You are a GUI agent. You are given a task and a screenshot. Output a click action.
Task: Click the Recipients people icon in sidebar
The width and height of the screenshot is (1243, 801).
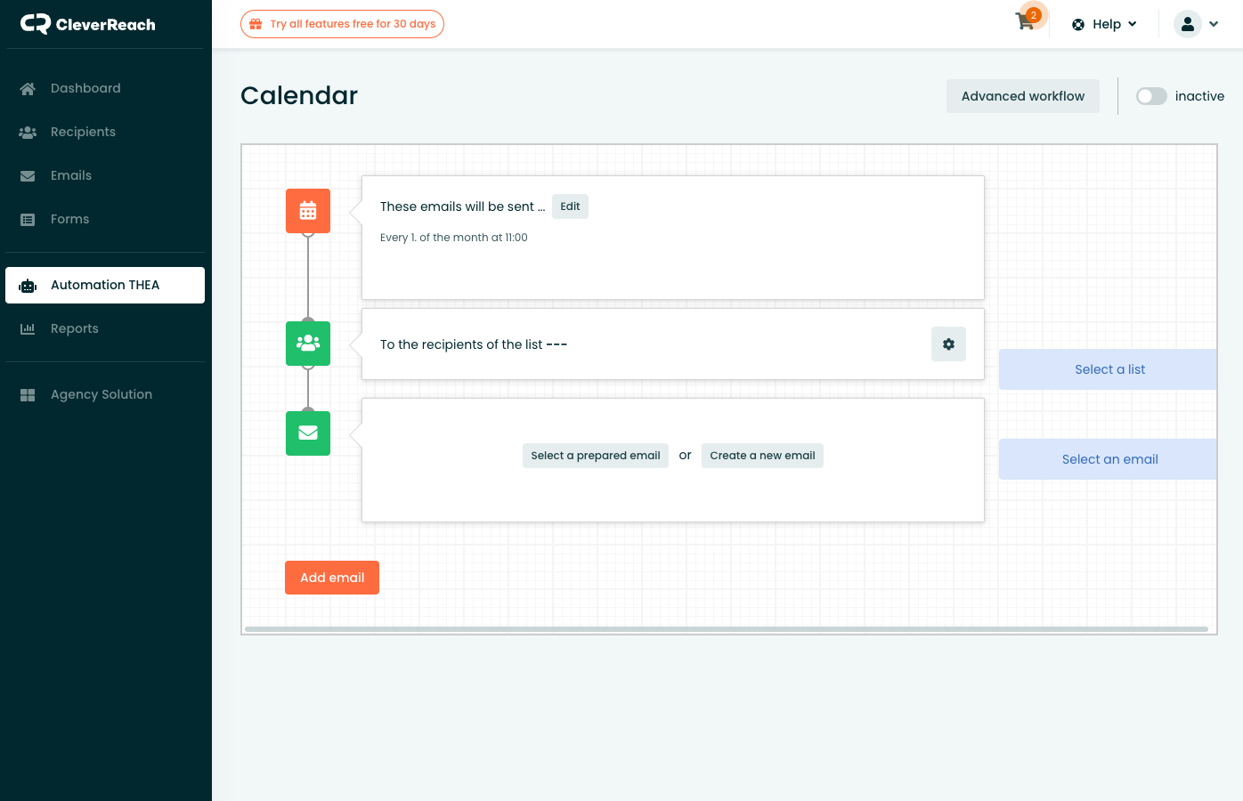(28, 132)
